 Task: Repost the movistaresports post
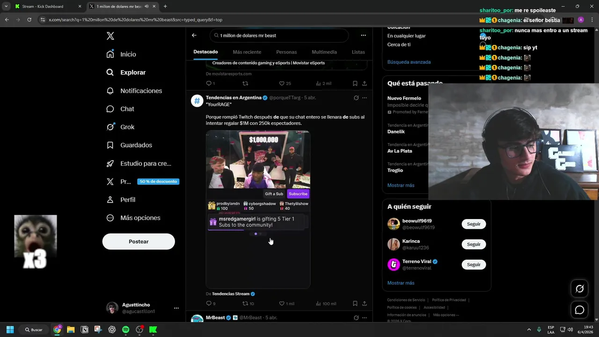tap(245, 83)
